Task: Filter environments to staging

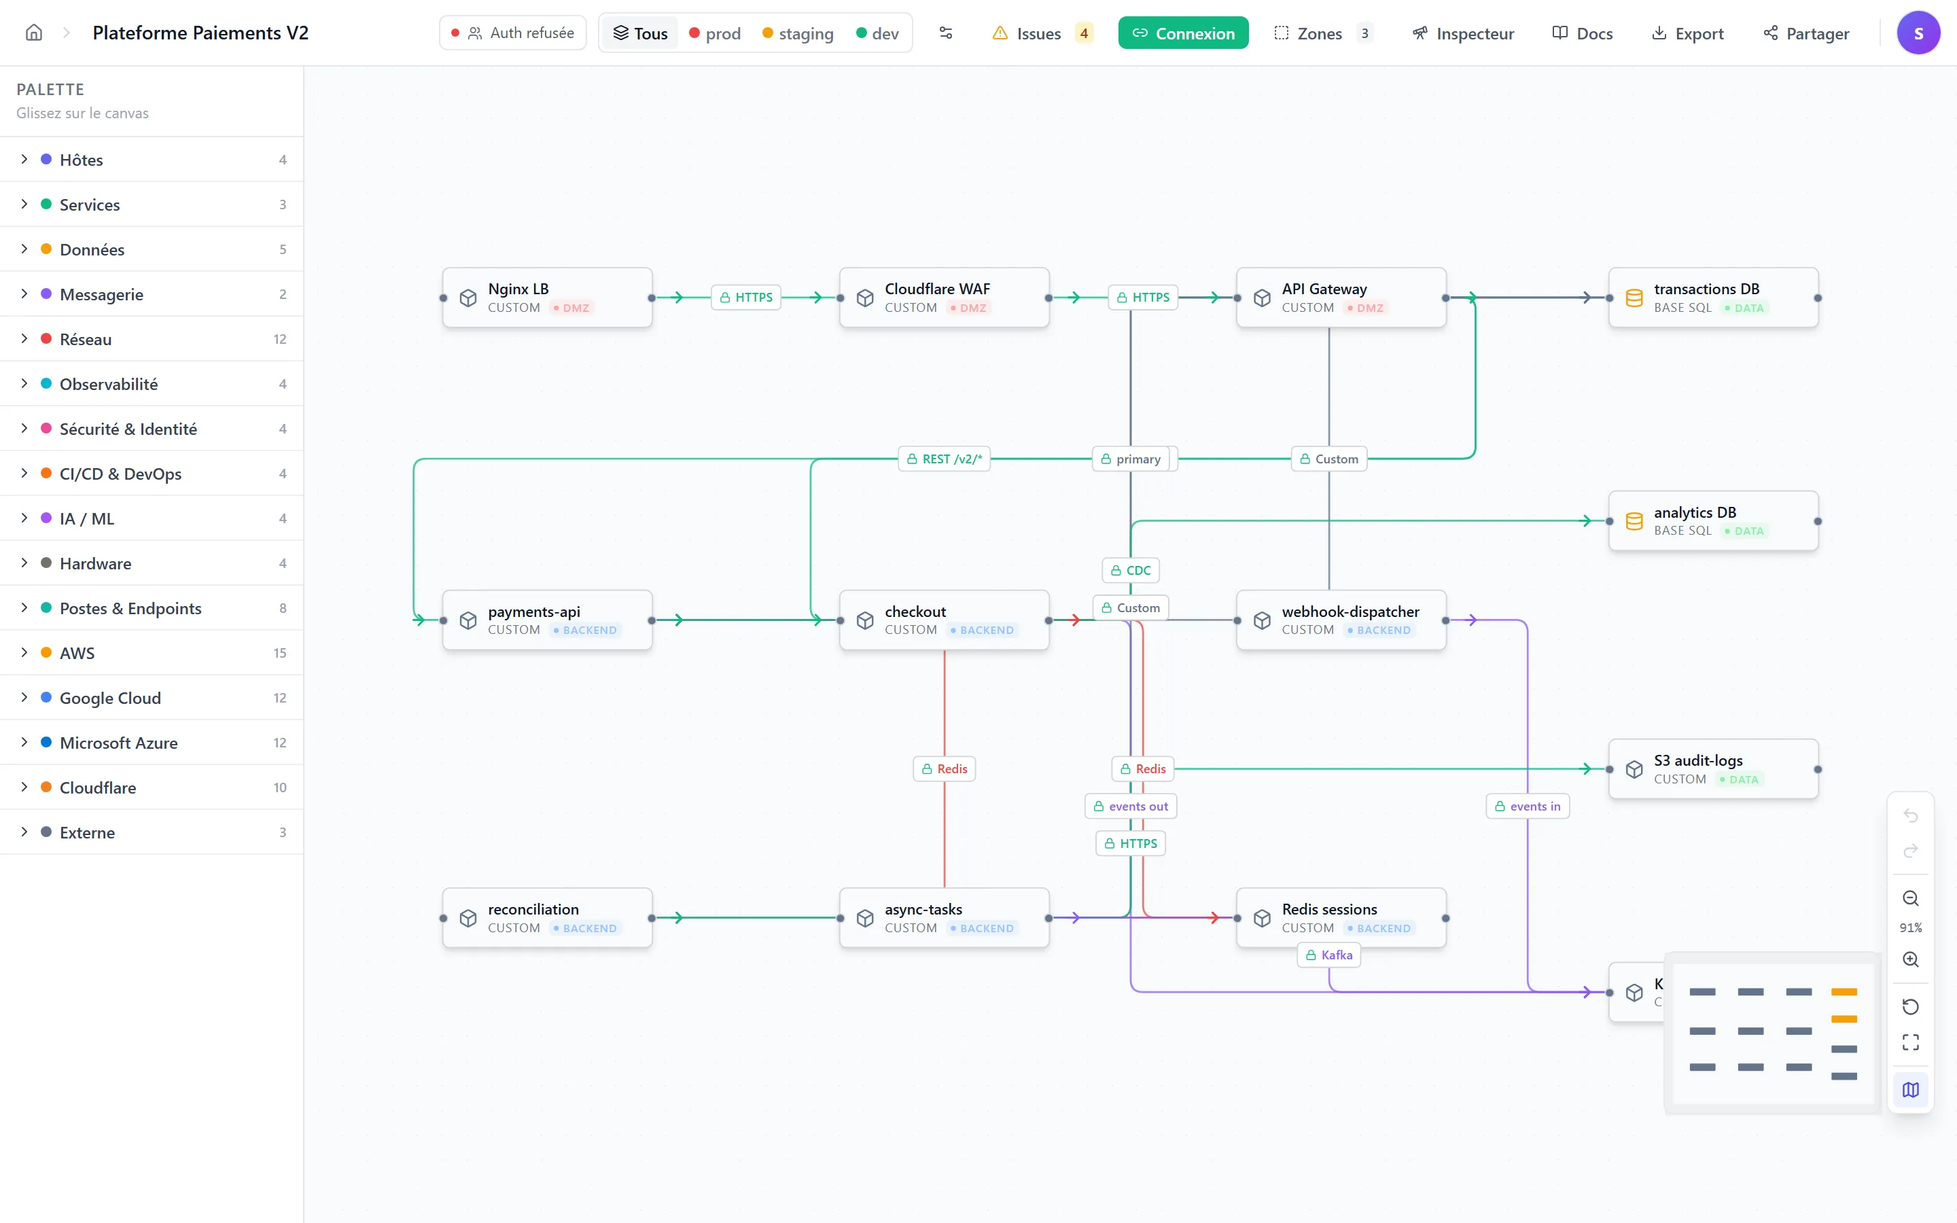Action: coord(797,33)
